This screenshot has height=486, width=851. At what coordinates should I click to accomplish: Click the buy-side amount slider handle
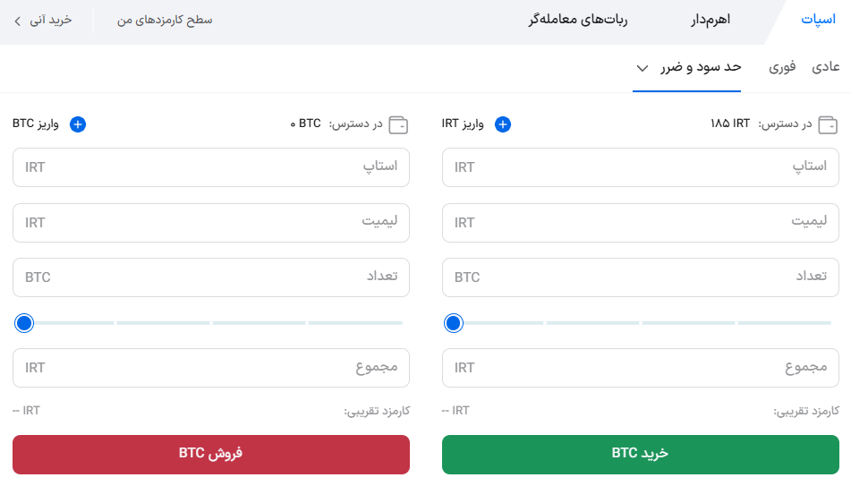(454, 322)
